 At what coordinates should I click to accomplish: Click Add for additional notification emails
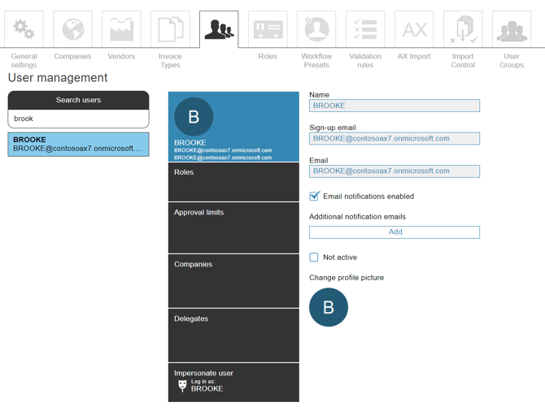(x=395, y=232)
